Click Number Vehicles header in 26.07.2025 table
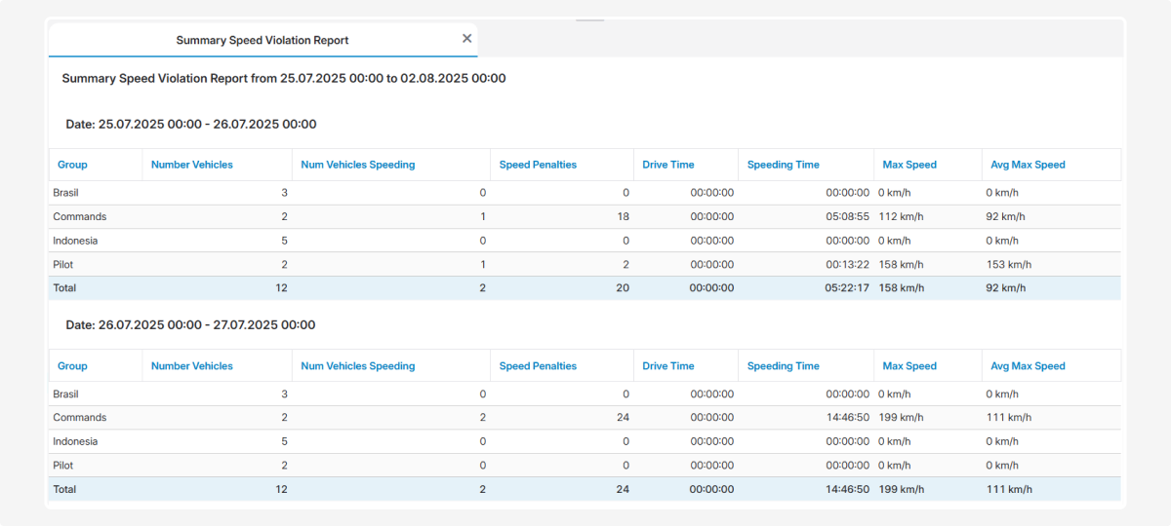Viewport: 1171px width, 526px height. [192, 366]
